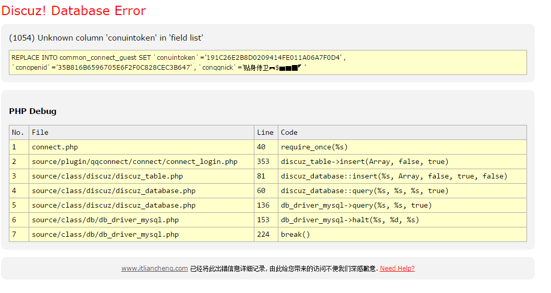Select the discuz_table.php file path cell
551x293 pixels.
(x=107, y=176)
